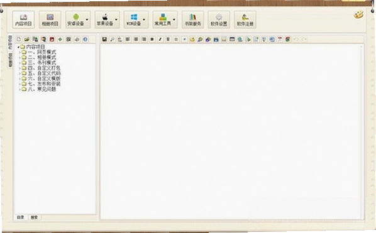Click the 软件注册 button
Image resolution: width=376 pixels, height=233 pixels.
245,19
